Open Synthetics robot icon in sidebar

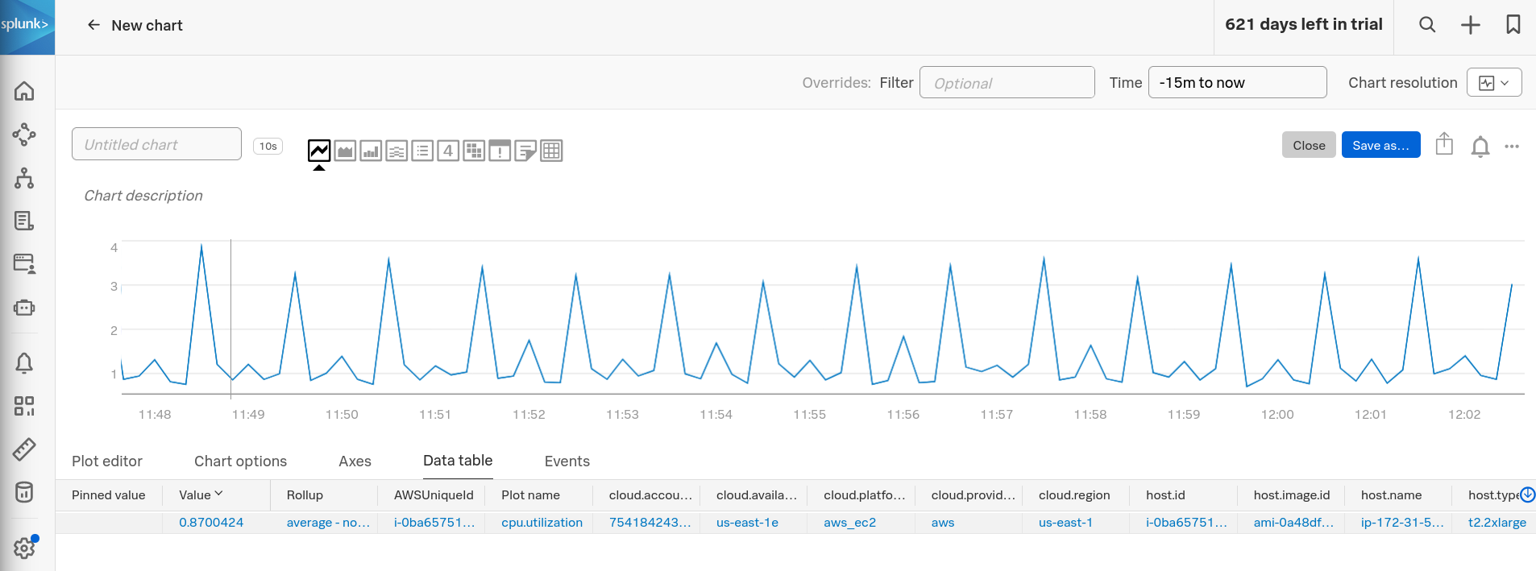tap(24, 308)
